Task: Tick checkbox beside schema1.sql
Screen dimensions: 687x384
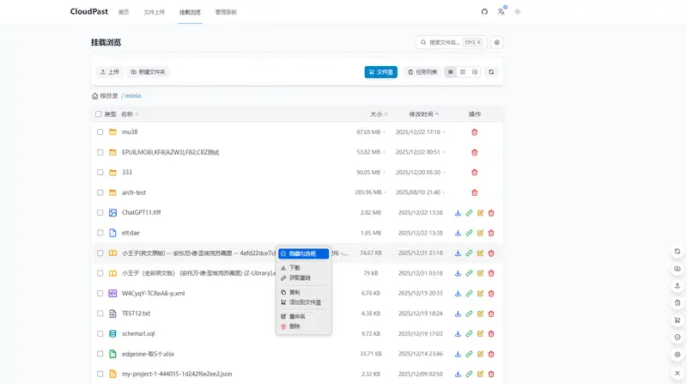Action: coord(100,333)
